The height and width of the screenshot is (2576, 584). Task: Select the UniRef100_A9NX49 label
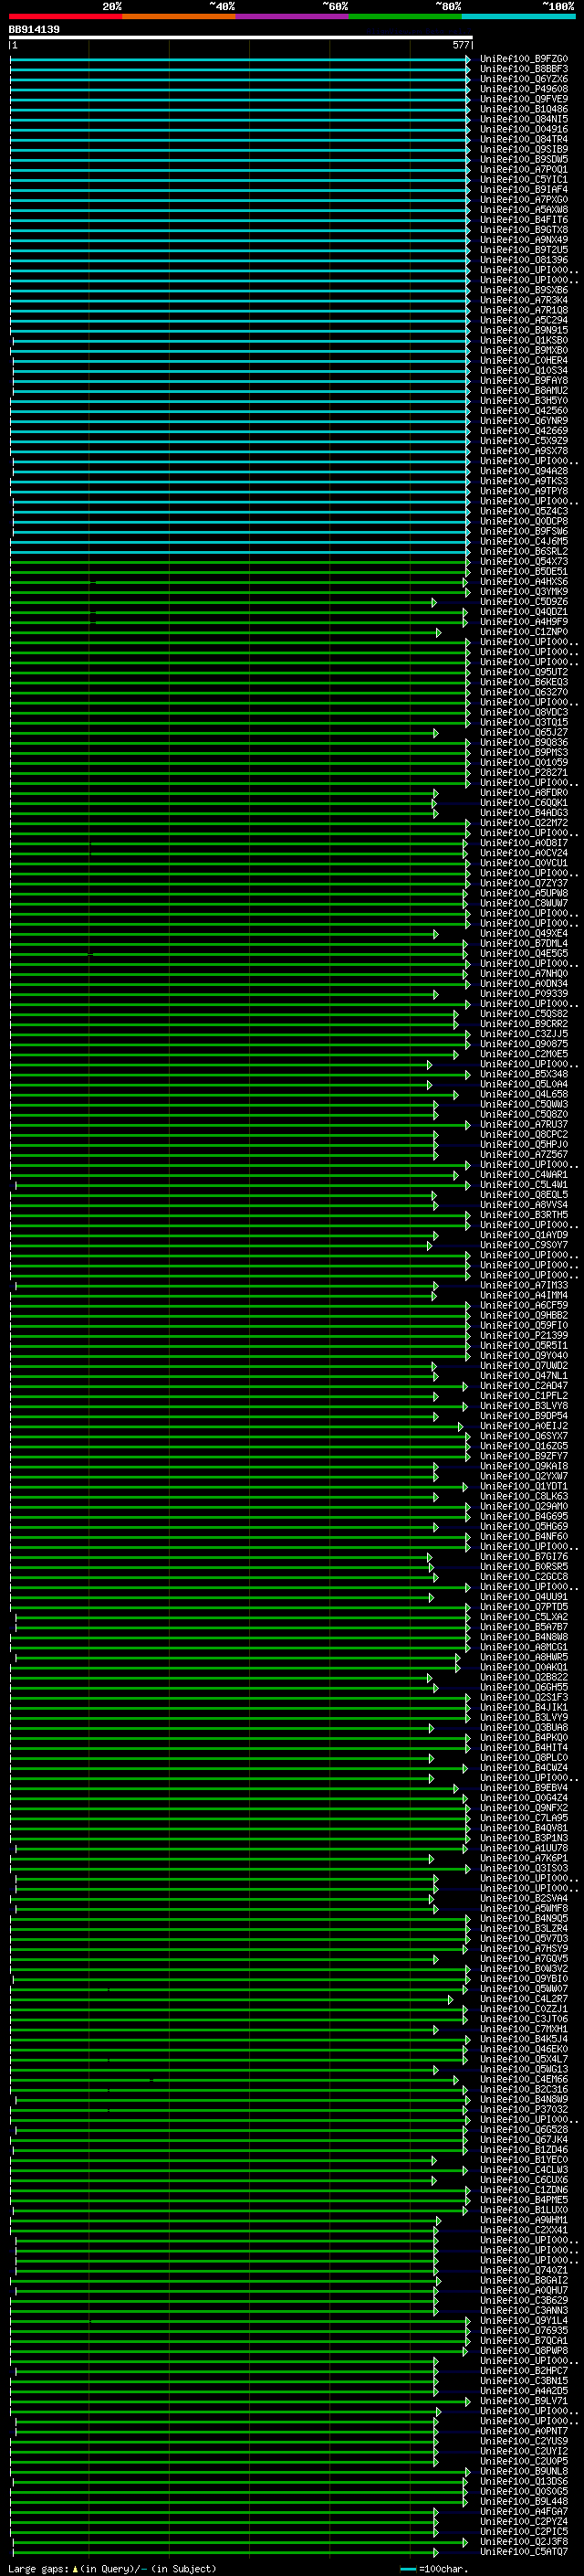pyautogui.click(x=524, y=239)
